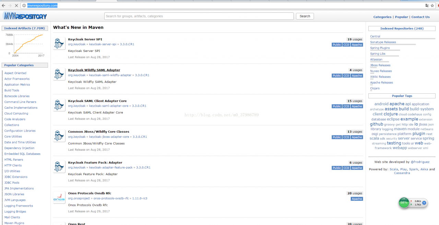Stop page loading with the X icon
Image resolution: width=439 pixels, height=225 pixels.
tap(16, 5)
